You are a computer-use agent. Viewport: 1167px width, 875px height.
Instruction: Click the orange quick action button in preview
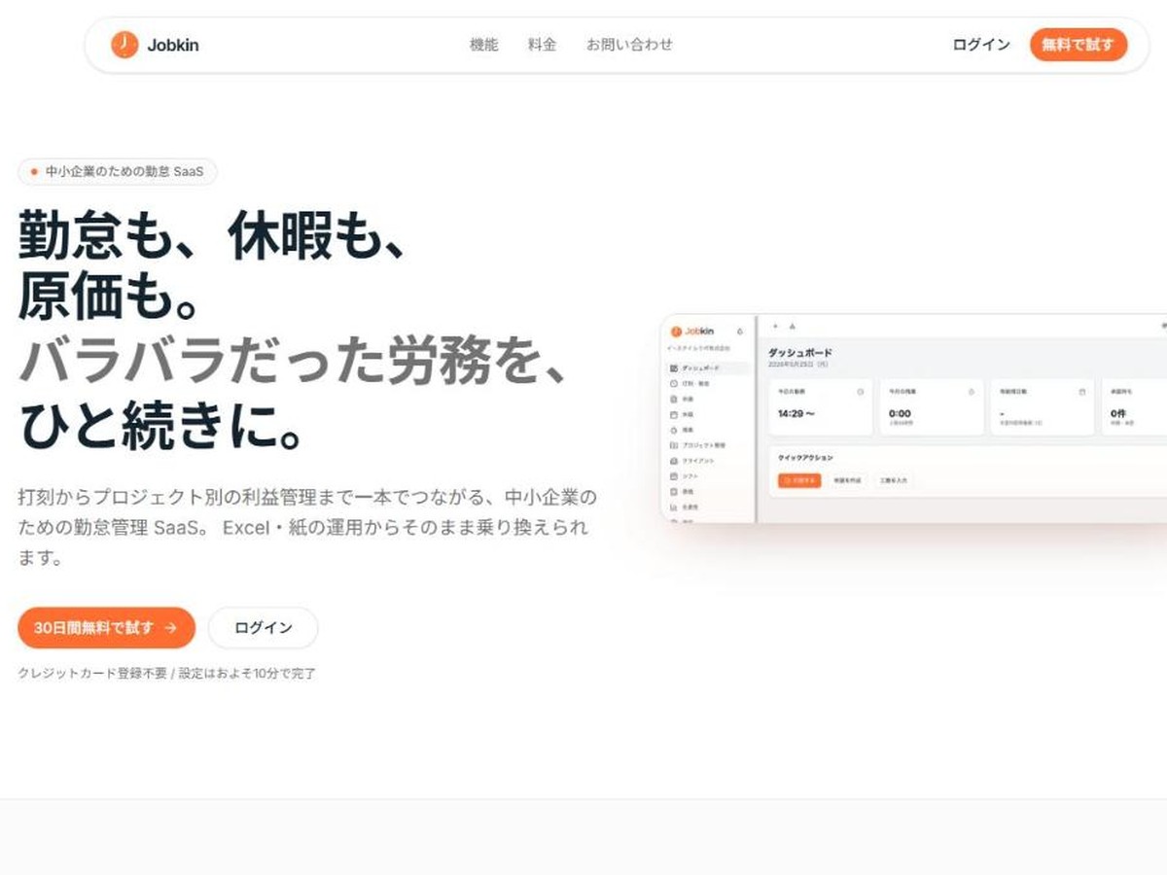pos(799,480)
